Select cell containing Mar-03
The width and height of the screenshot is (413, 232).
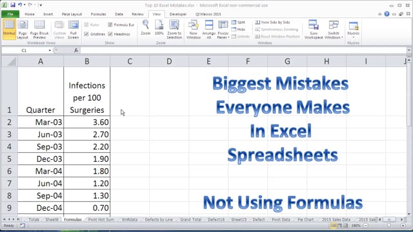tap(41, 122)
